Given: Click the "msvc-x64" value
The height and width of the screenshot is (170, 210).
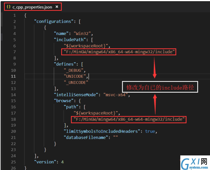Looking at the screenshot, I should (115, 95).
